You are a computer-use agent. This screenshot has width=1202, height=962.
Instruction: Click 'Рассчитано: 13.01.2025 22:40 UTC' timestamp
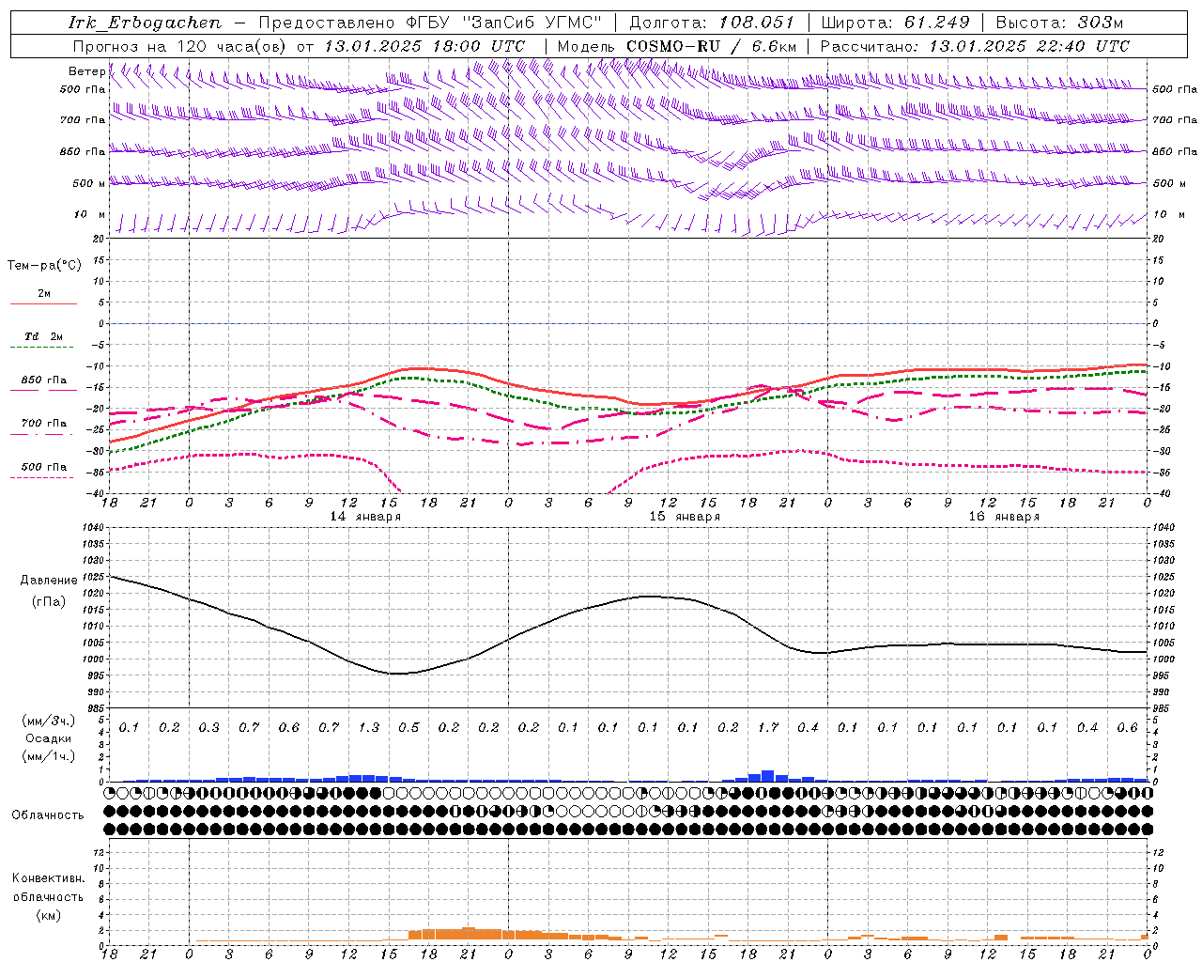[x=975, y=46]
